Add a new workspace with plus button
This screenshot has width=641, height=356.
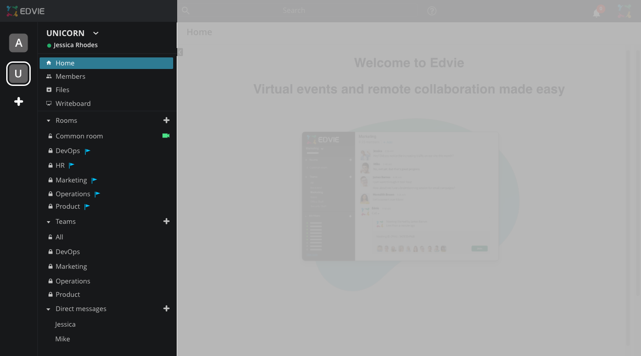[x=18, y=102]
